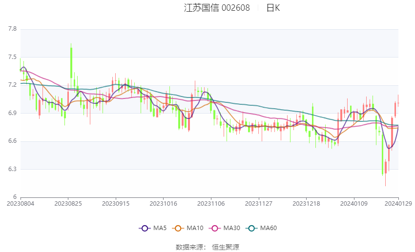Toggle the MA30 legend series
Viewport: 415px width, 252px height.
[x=225, y=228]
